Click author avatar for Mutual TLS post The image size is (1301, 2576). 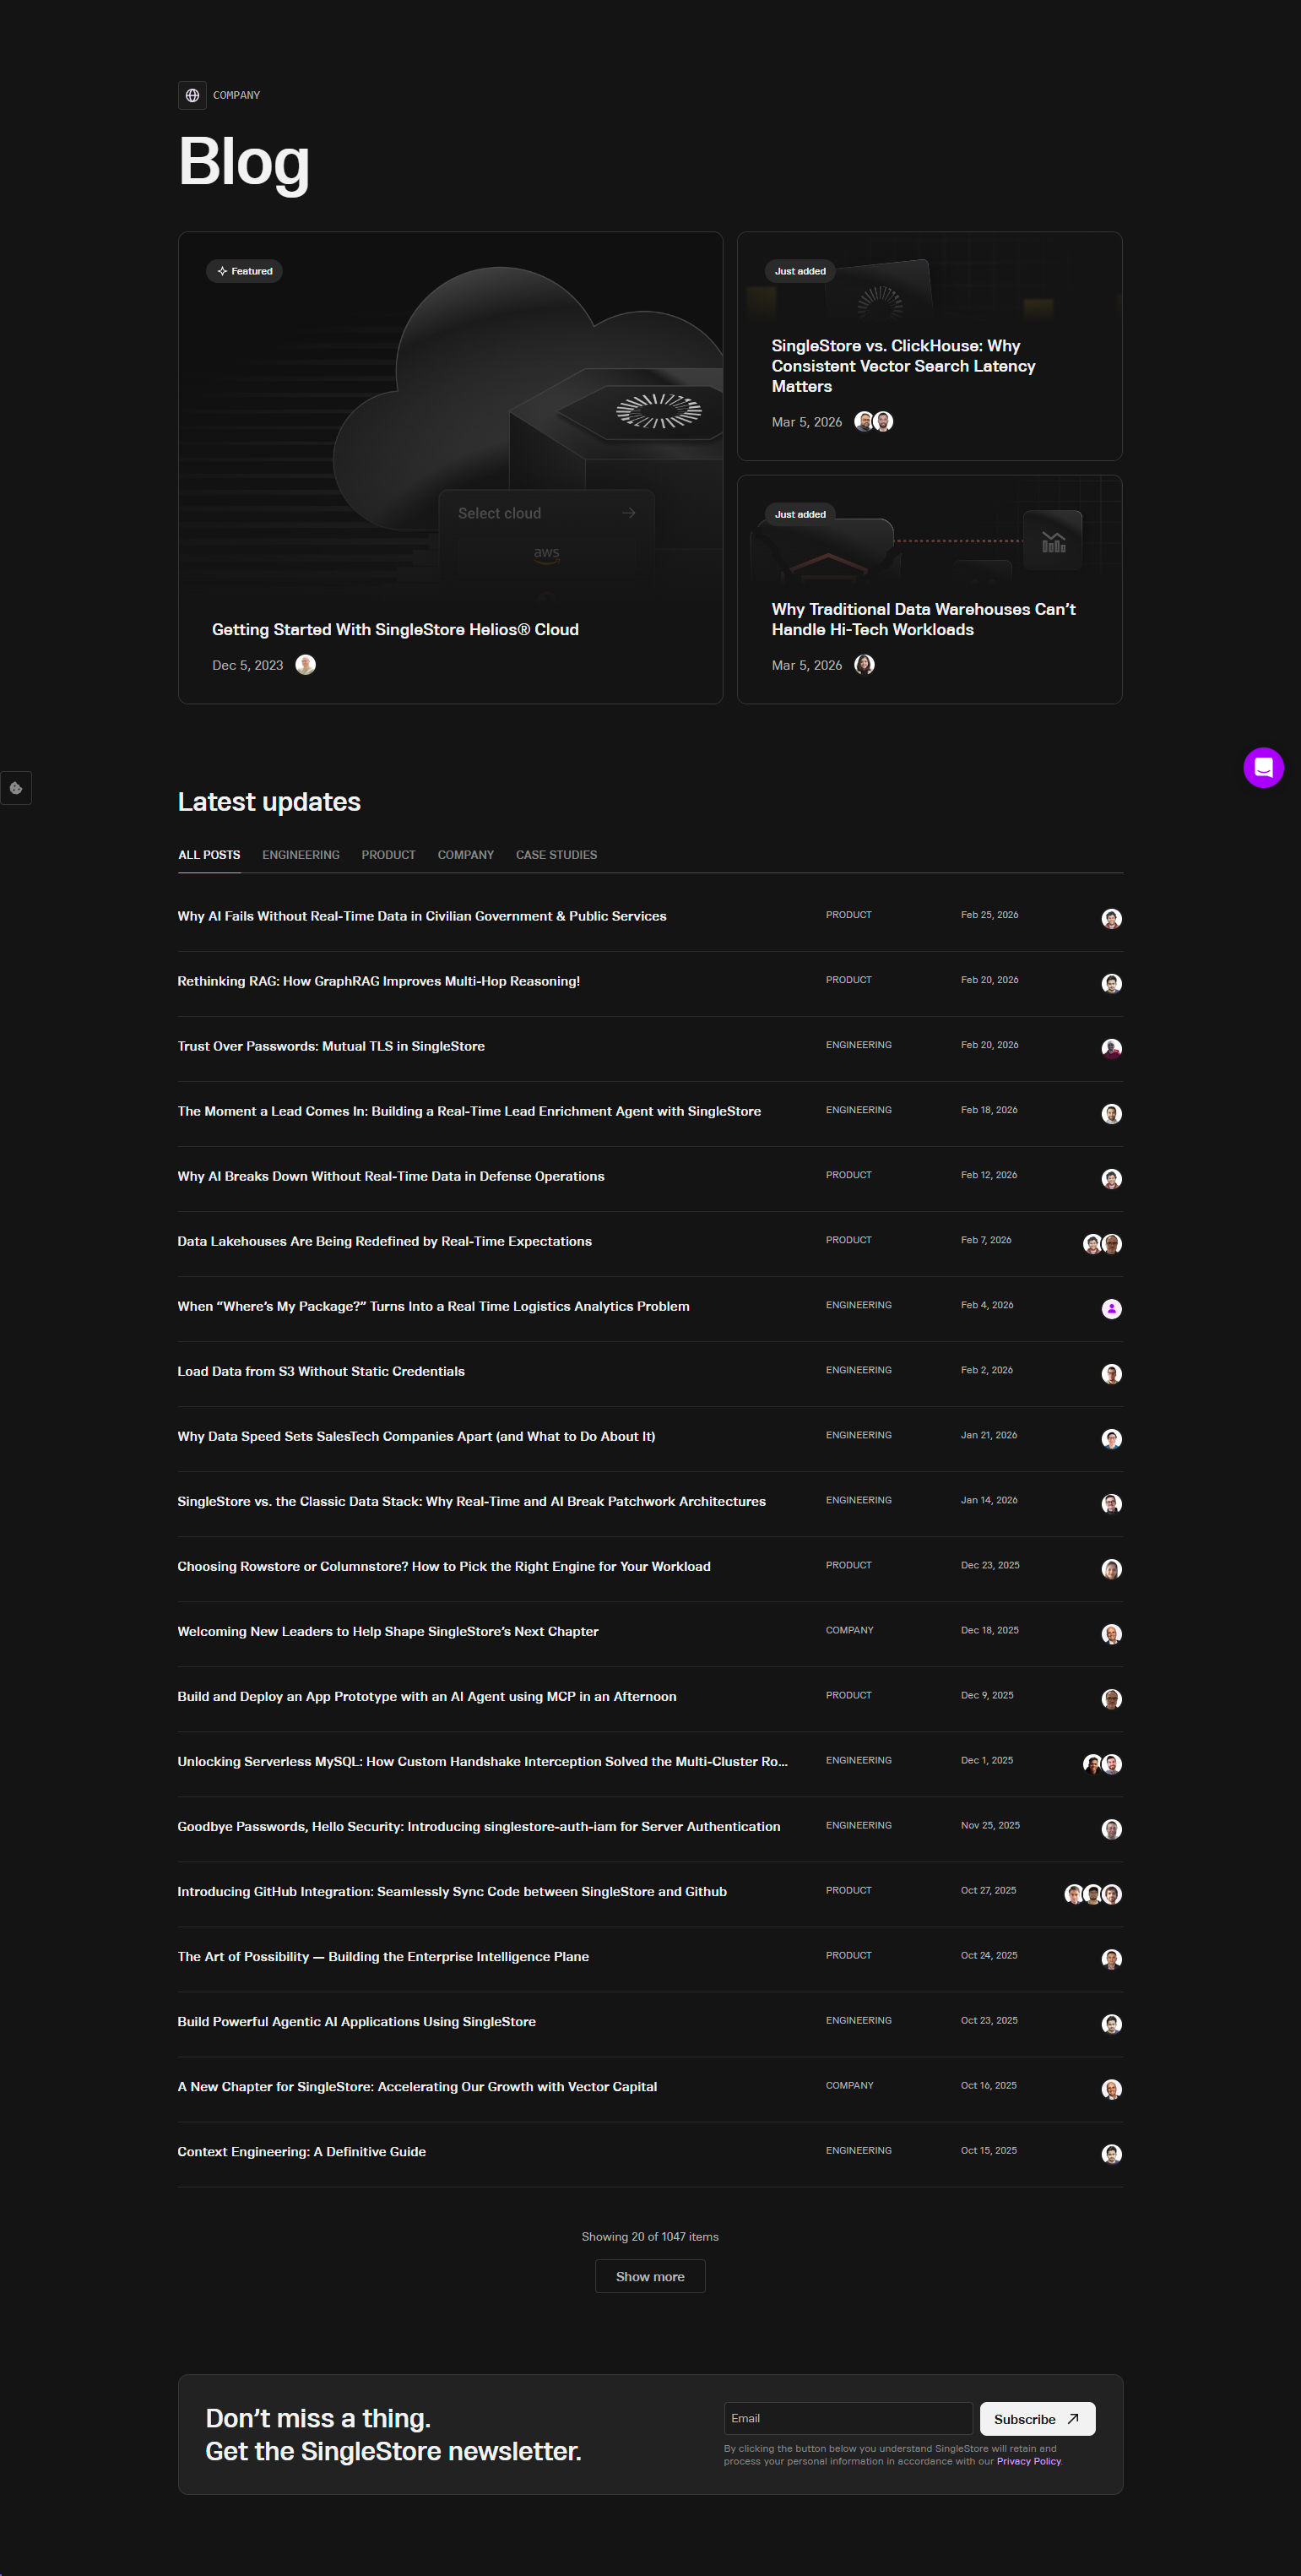point(1111,1048)
